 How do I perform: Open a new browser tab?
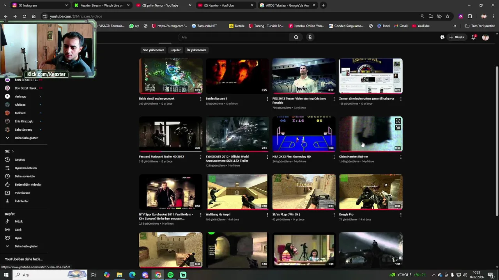[x=323, y=5]
